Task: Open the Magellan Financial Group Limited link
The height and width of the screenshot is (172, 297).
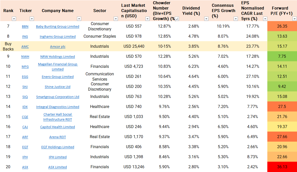Action: 58,67
